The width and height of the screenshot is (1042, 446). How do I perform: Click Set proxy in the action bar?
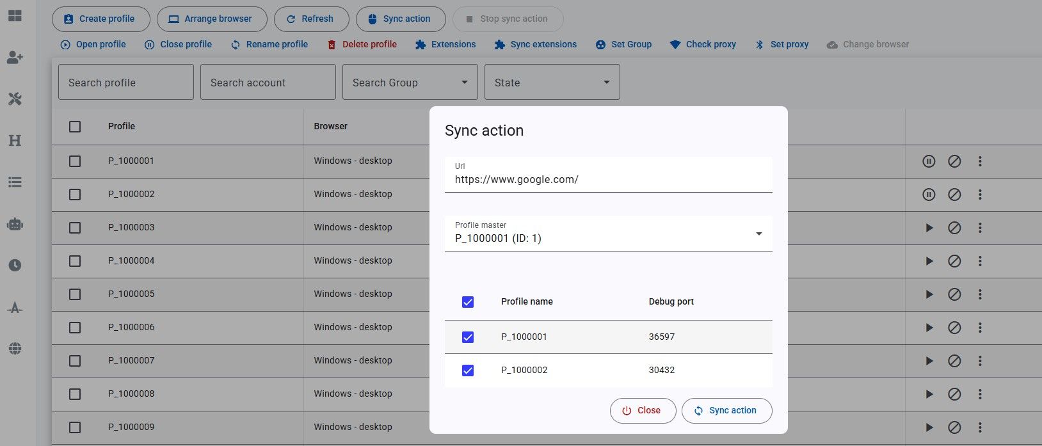click(x=781, y=44)
